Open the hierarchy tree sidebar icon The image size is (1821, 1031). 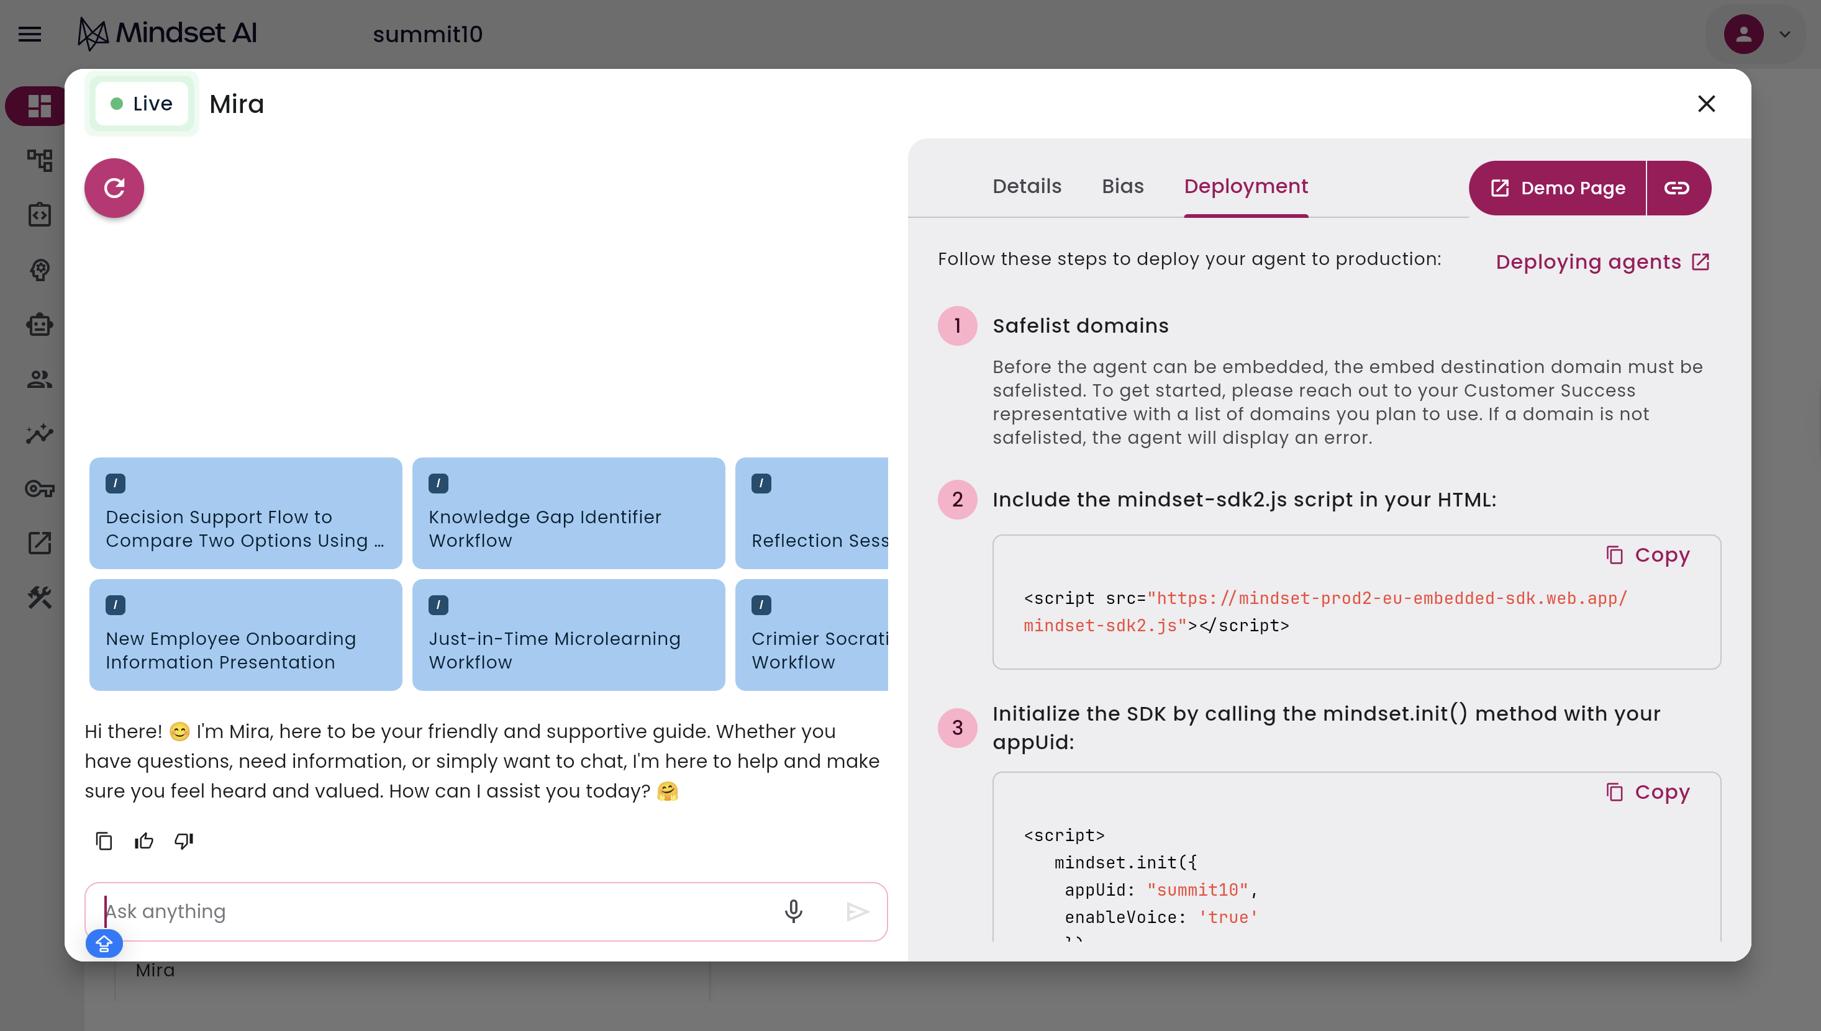(40, 160)
